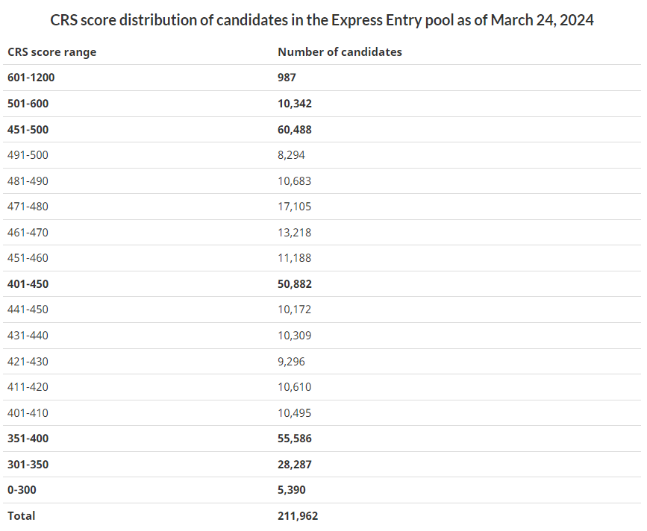Screen dimensions: 647x531
Task: Click the 461-470 range label
Action: 28,233
